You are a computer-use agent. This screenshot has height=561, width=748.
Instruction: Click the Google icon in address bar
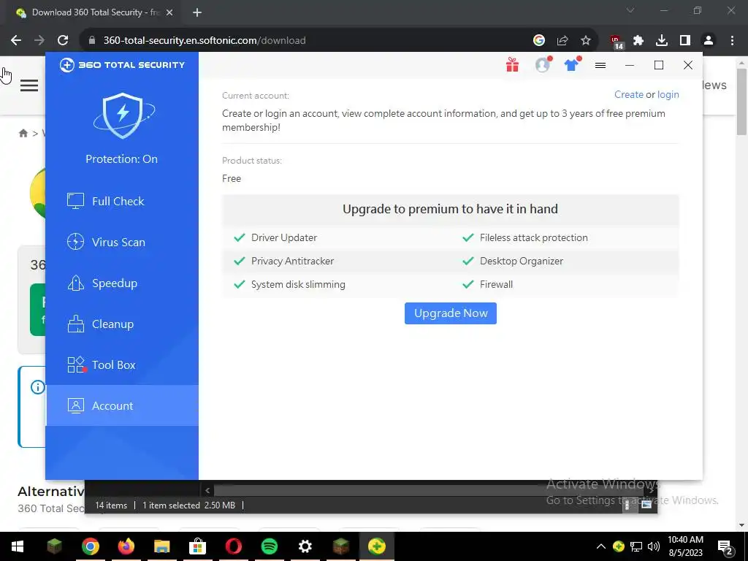539,41
